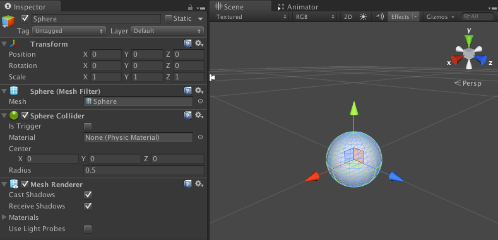Click the Transform component axes icon

pos(14,43)
